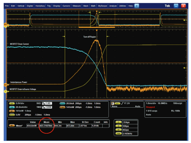Image resolution: width=191 pixels, height=143 pixels.
Task: Click the rising edge slope icon
Action: click(122, 104)
